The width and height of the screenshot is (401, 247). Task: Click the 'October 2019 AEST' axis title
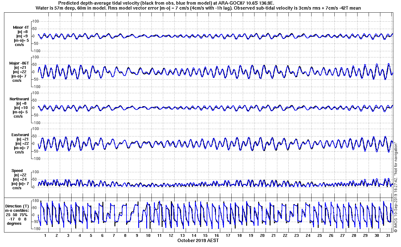pos(198,241)
